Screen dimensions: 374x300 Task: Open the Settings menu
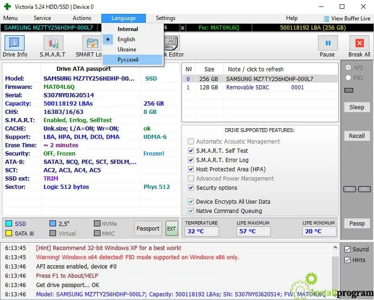point(166,18)
